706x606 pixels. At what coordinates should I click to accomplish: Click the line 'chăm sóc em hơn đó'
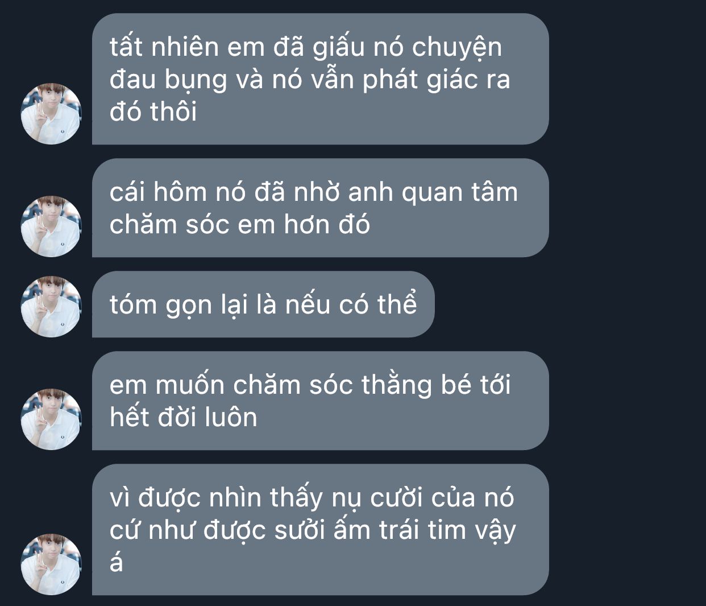click(239, 224)
